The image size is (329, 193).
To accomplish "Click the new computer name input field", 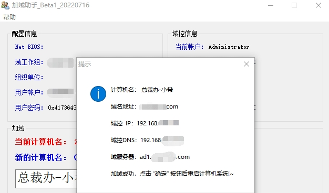I will (46, 179).
